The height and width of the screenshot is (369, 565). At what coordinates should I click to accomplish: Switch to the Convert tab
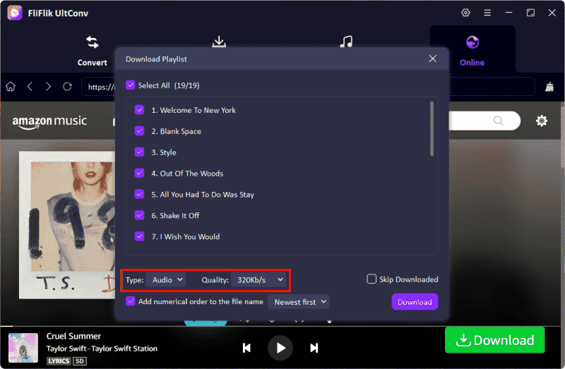point(92,49)
